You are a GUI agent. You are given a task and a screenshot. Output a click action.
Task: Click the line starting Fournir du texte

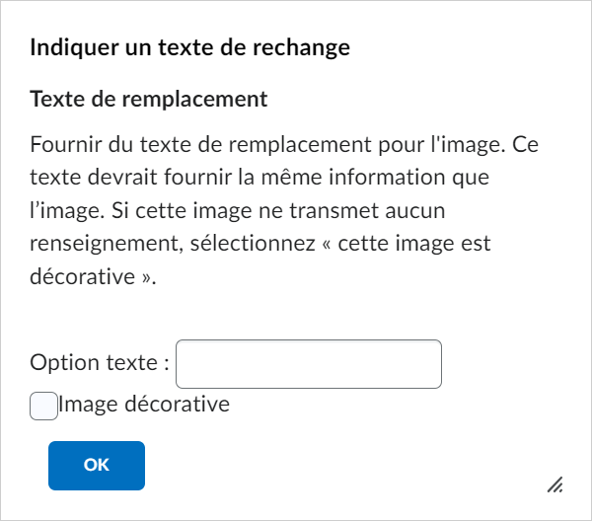coord(284,144)
